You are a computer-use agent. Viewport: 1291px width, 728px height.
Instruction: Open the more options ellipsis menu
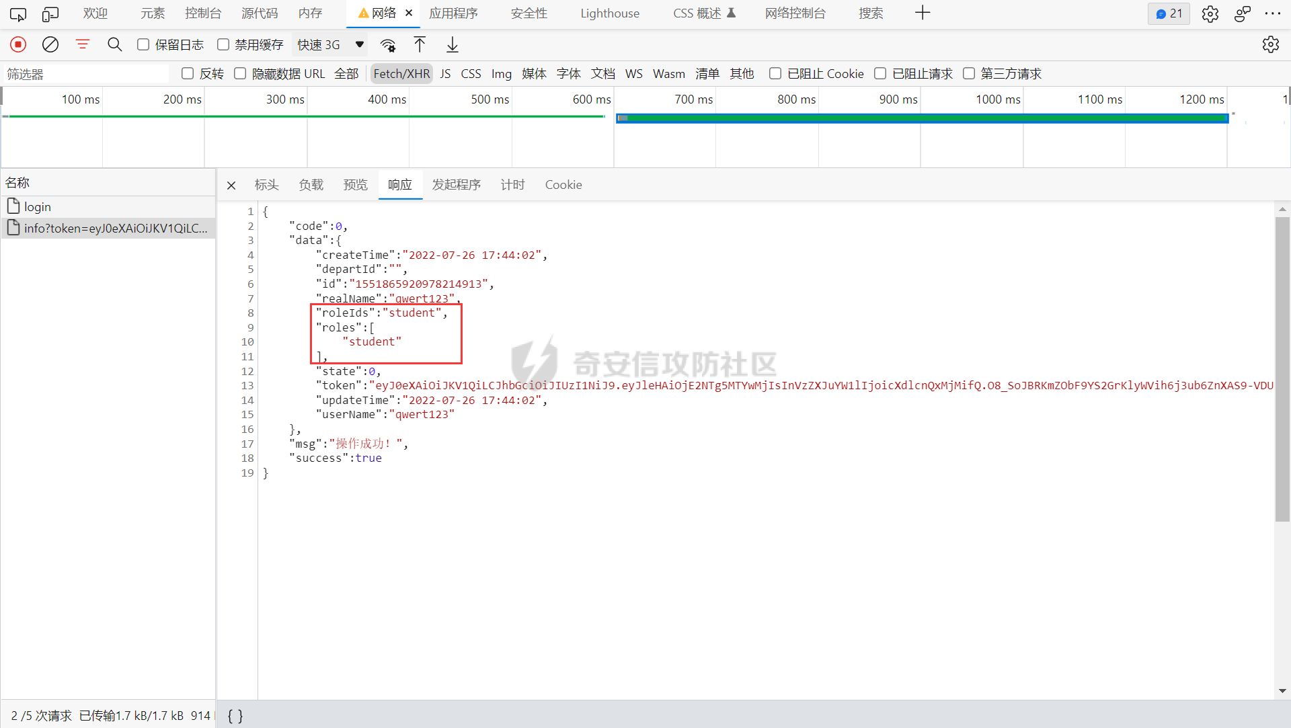pyautogui.click(x=1272, y=13)
